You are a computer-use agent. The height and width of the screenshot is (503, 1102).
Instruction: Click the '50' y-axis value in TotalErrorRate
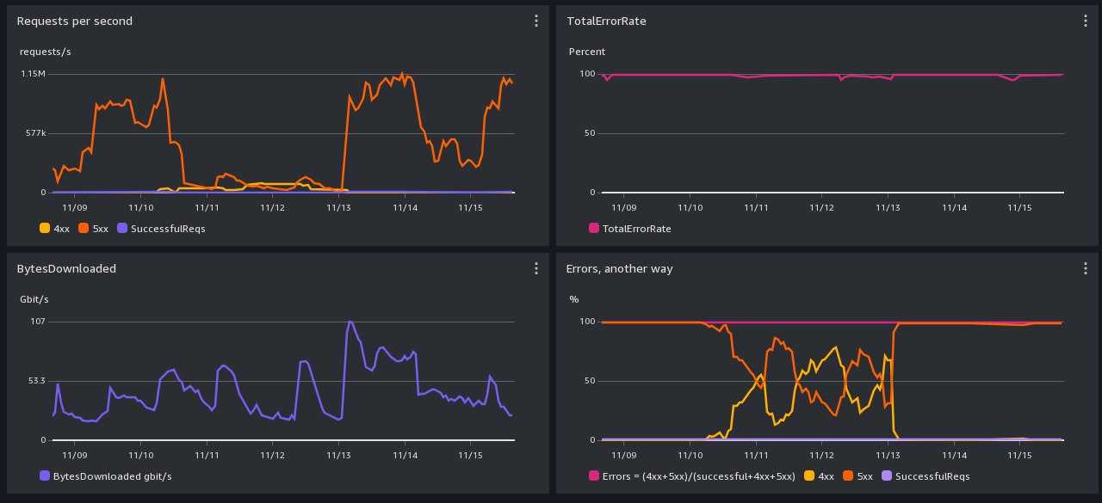click(x=590, y=133)
